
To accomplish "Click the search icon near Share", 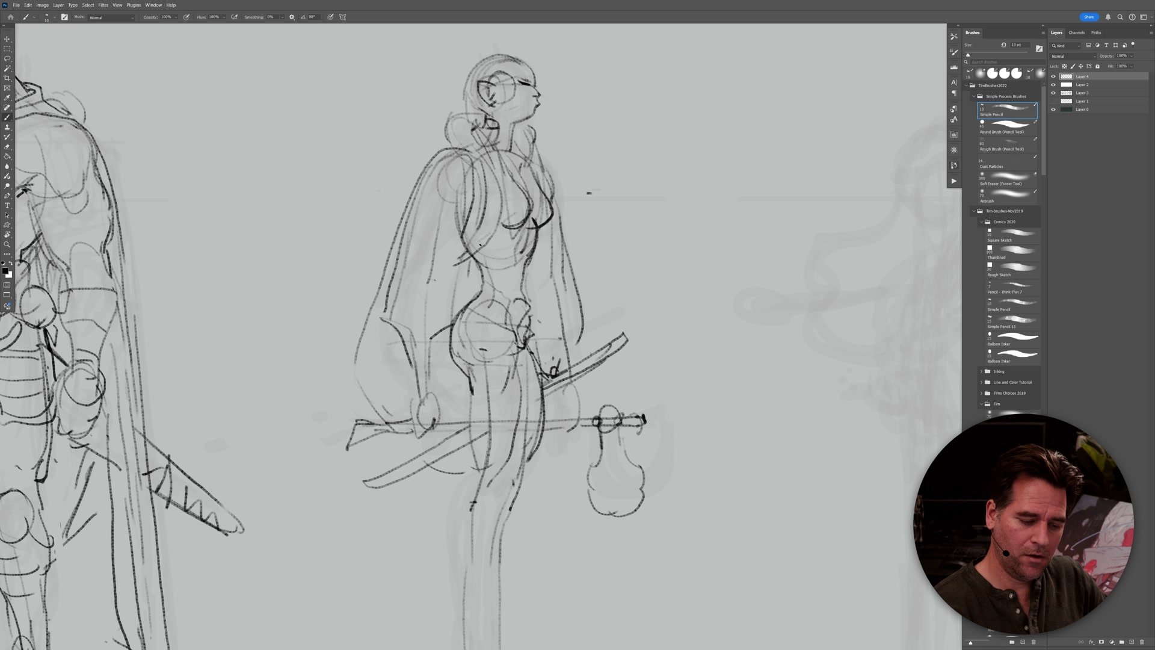I will click(x=1120, y=17).
